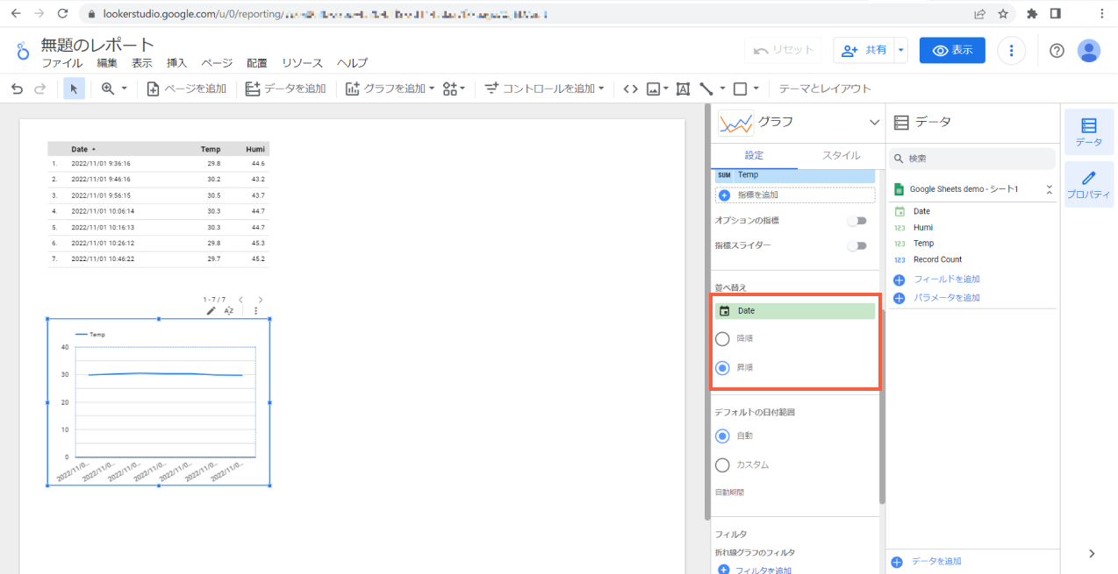
Task: Click the blue 表示 view button
Action: (x=952, y=51)
